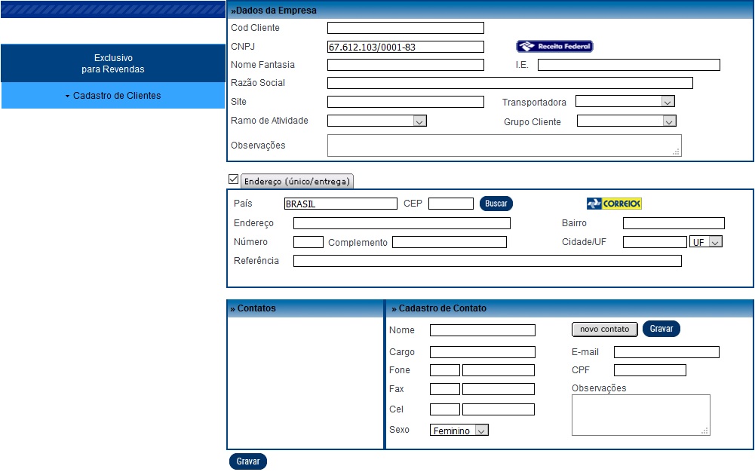Screen dimensions: 755x472
Task: Click the Razão Social text field
Action: point(510,83)
